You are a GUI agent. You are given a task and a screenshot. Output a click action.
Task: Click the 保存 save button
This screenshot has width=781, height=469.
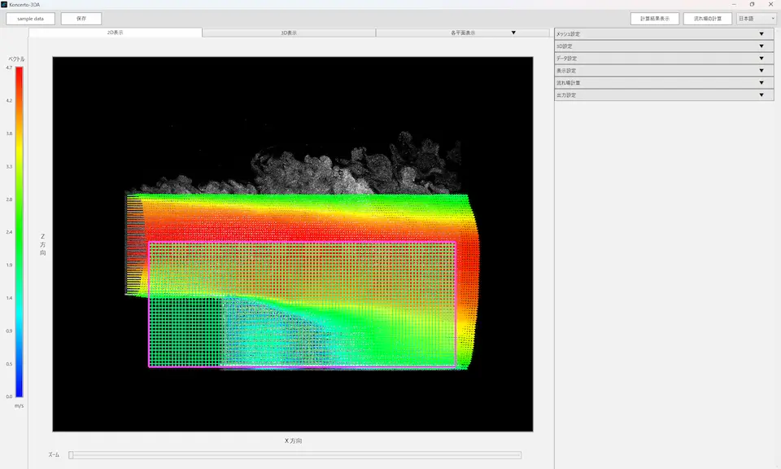click(x=81, y=19)
